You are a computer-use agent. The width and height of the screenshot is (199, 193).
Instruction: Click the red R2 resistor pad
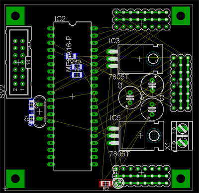coord(105,184)
